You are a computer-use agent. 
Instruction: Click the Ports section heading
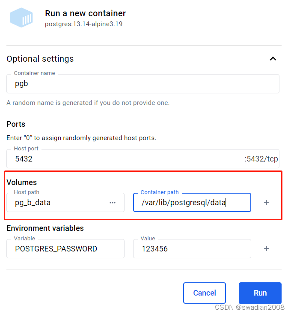16,124
